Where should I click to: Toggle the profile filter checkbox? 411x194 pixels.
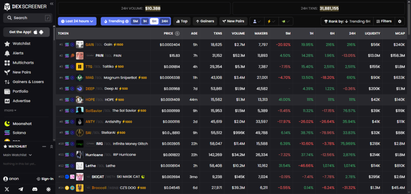point(256,22)
